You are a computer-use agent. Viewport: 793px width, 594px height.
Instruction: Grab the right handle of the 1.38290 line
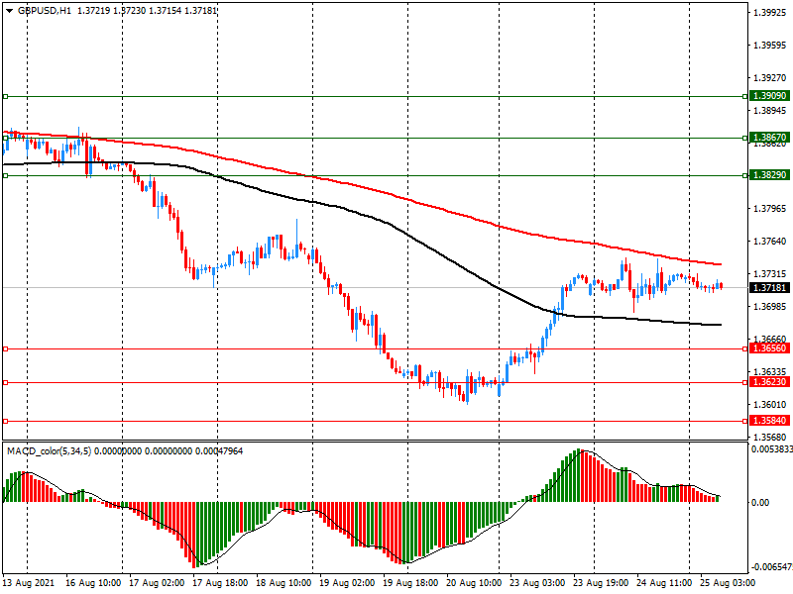pyautogui.click(x=745, y=175)
